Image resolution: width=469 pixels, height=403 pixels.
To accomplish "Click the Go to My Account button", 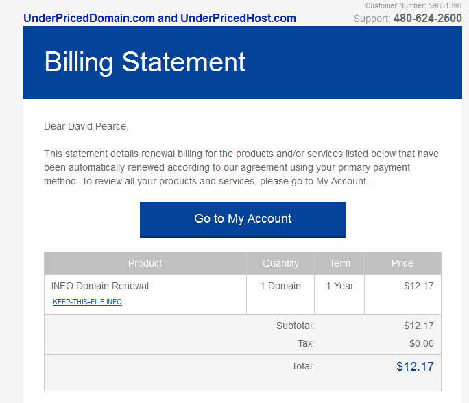I will pos(243,219).
